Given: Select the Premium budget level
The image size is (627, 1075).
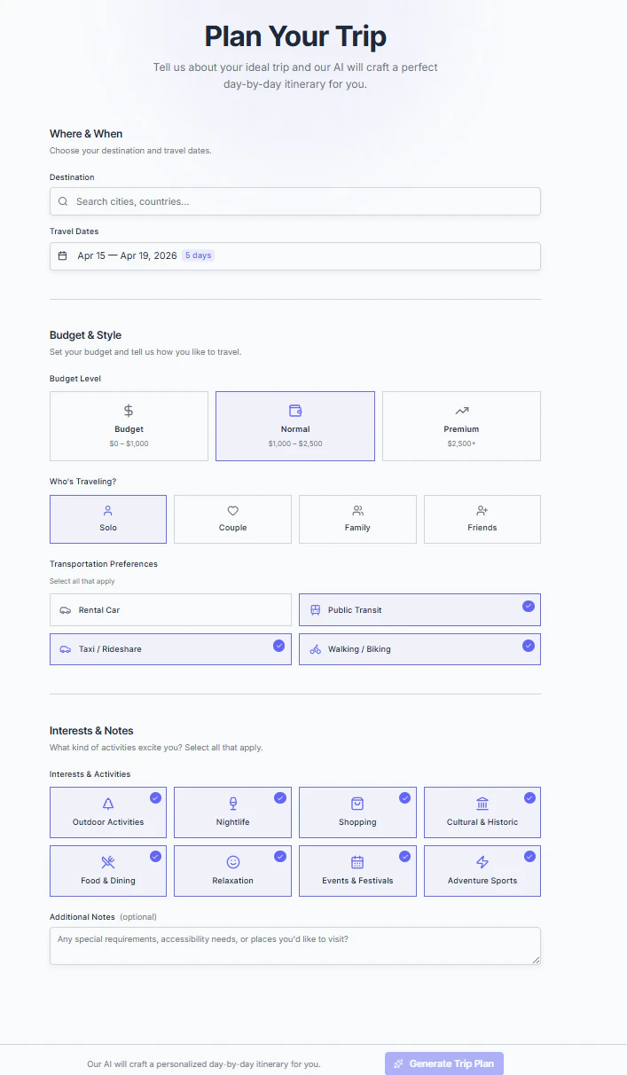Looking at the screenshot, I should (461, 426).
